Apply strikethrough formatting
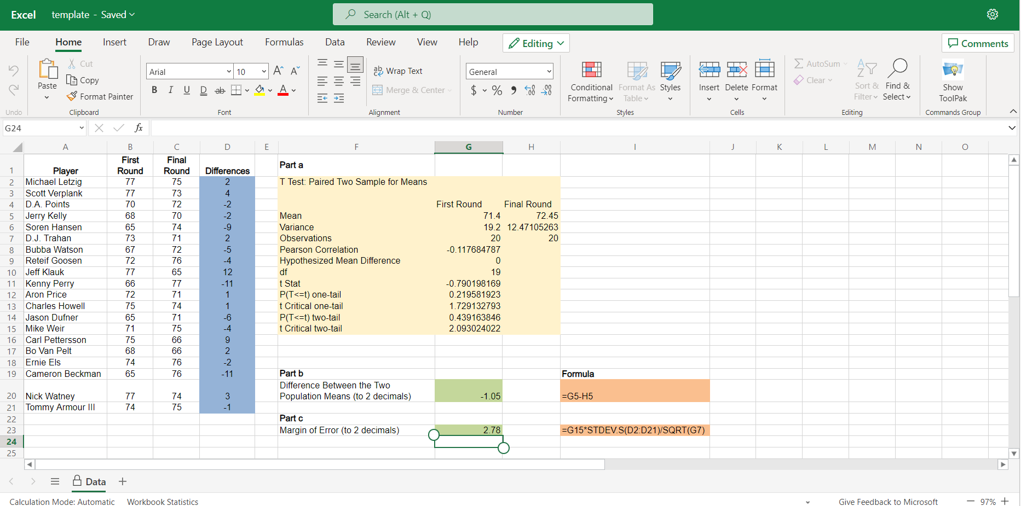This screenshot has width=1021, height=506. (220, 90)
